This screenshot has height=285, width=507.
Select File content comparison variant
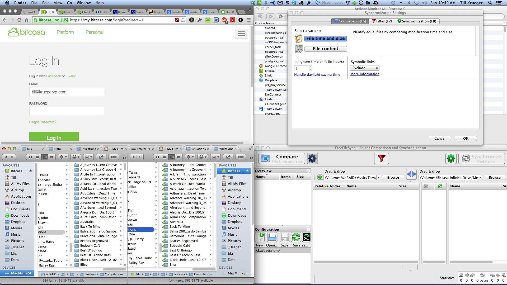pyautogui.click(x=326, y=49)
